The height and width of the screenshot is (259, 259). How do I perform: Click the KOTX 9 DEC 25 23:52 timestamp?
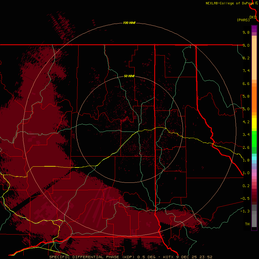pos(188,257)
